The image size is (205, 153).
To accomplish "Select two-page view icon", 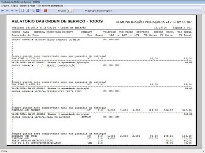I will tap(27, 11).
